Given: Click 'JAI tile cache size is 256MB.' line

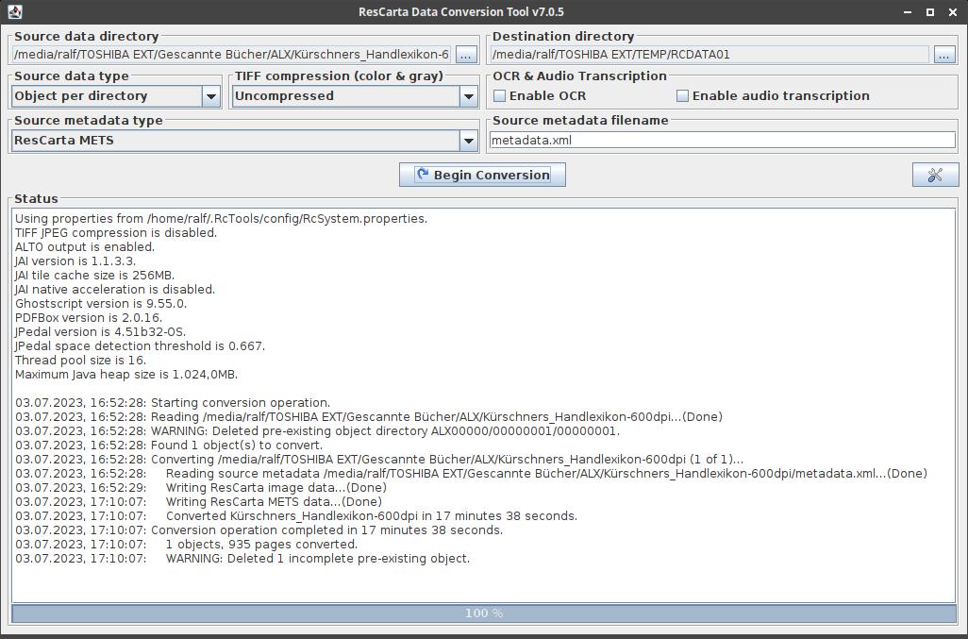Looking at the screenshot, I should [x=94, y=275].
